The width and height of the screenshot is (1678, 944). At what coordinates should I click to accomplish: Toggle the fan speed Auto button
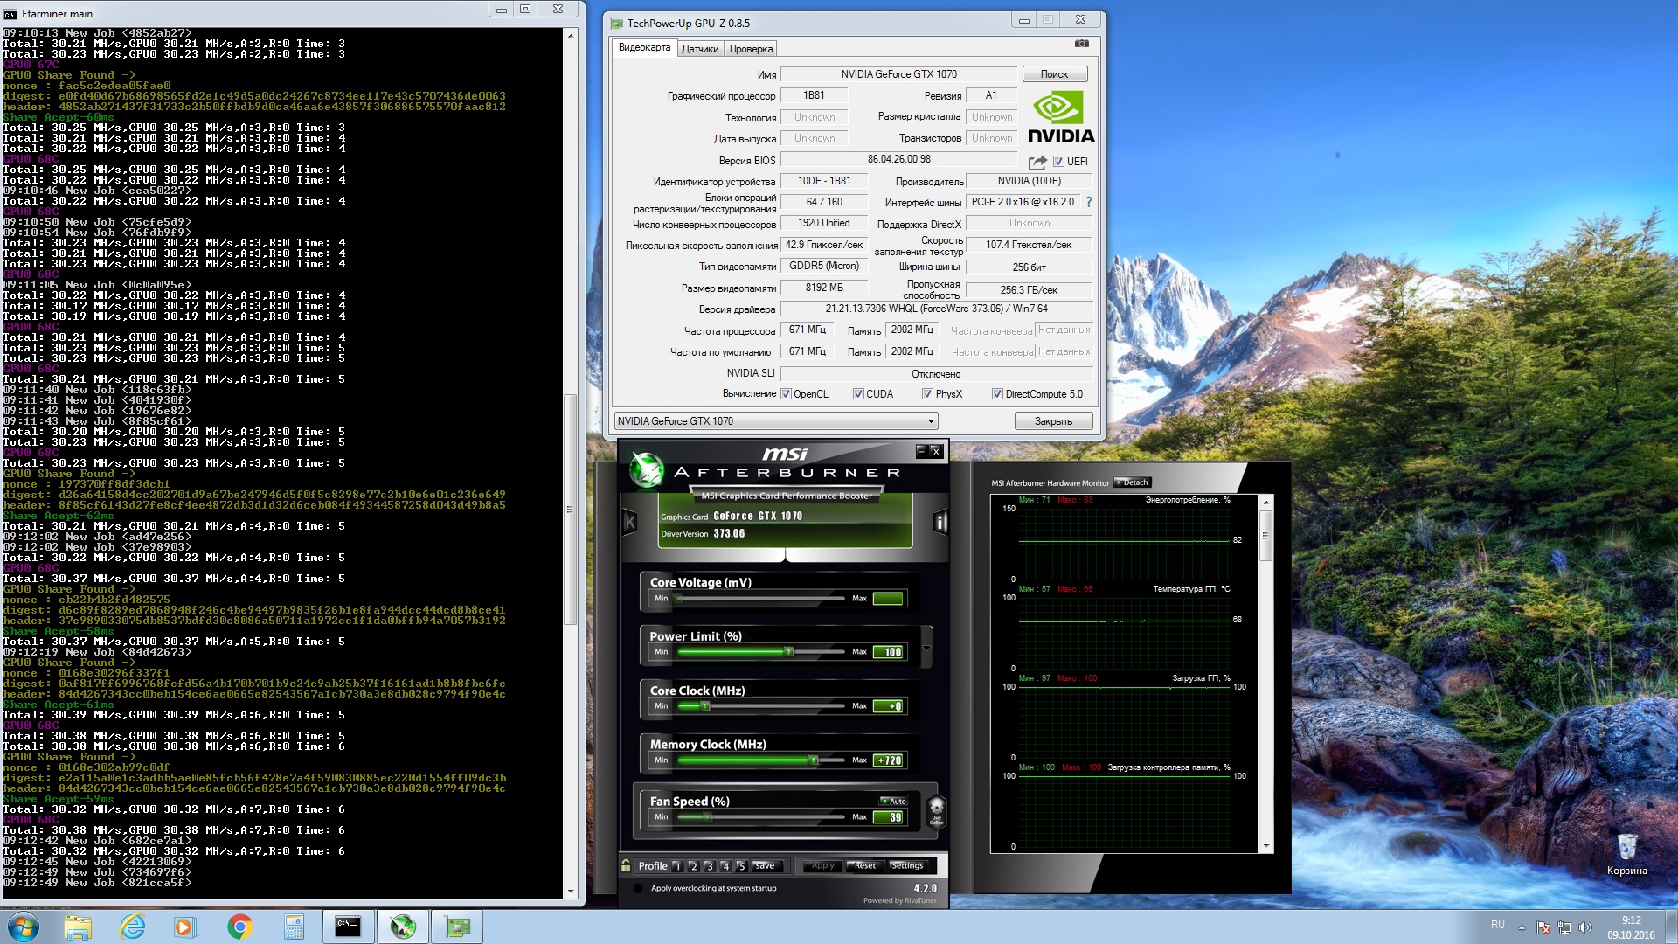pyautogui.click(x=894, y=801)
